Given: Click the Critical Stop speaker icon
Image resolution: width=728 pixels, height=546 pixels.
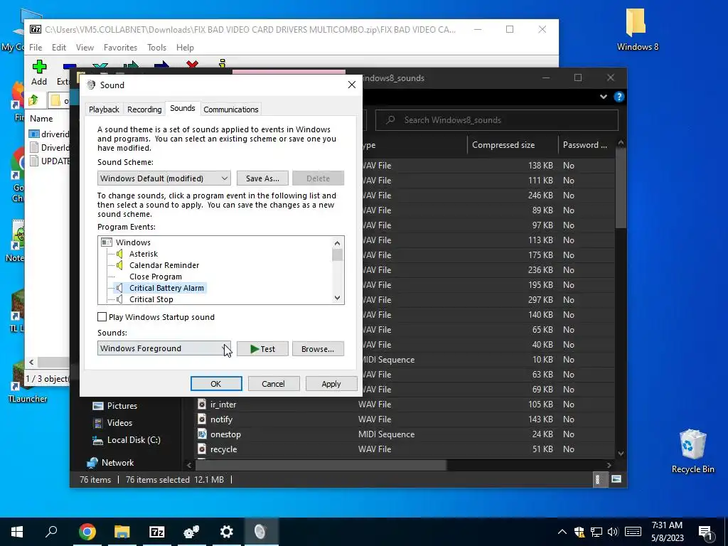Looking at the screenshot, I should point(119,299).
